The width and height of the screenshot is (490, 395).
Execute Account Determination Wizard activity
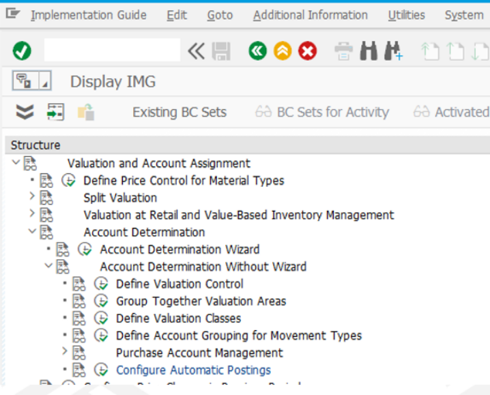coord(85,249)
